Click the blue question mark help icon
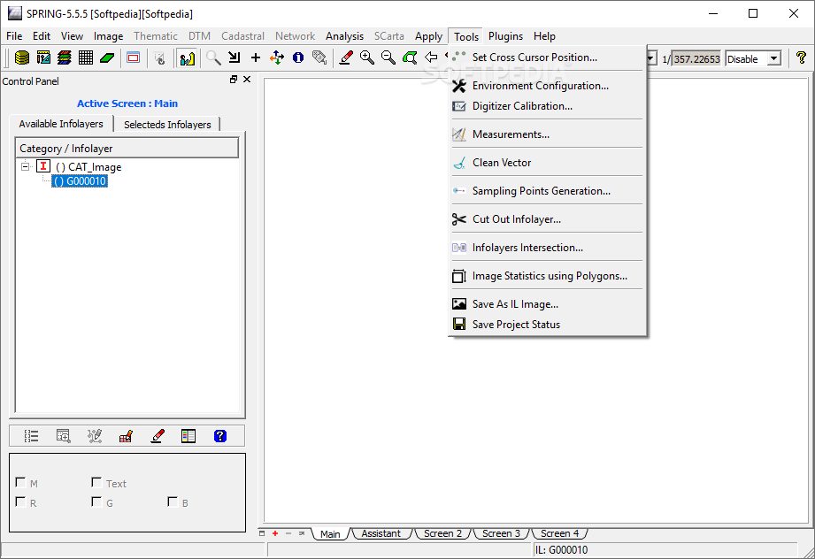The height and width of the screenshot is (559, 815). pos(220,436)
